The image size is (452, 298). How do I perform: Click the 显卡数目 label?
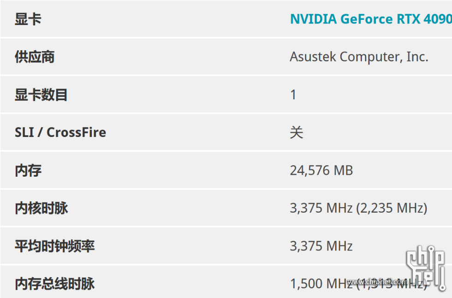(x=41, y=95)
